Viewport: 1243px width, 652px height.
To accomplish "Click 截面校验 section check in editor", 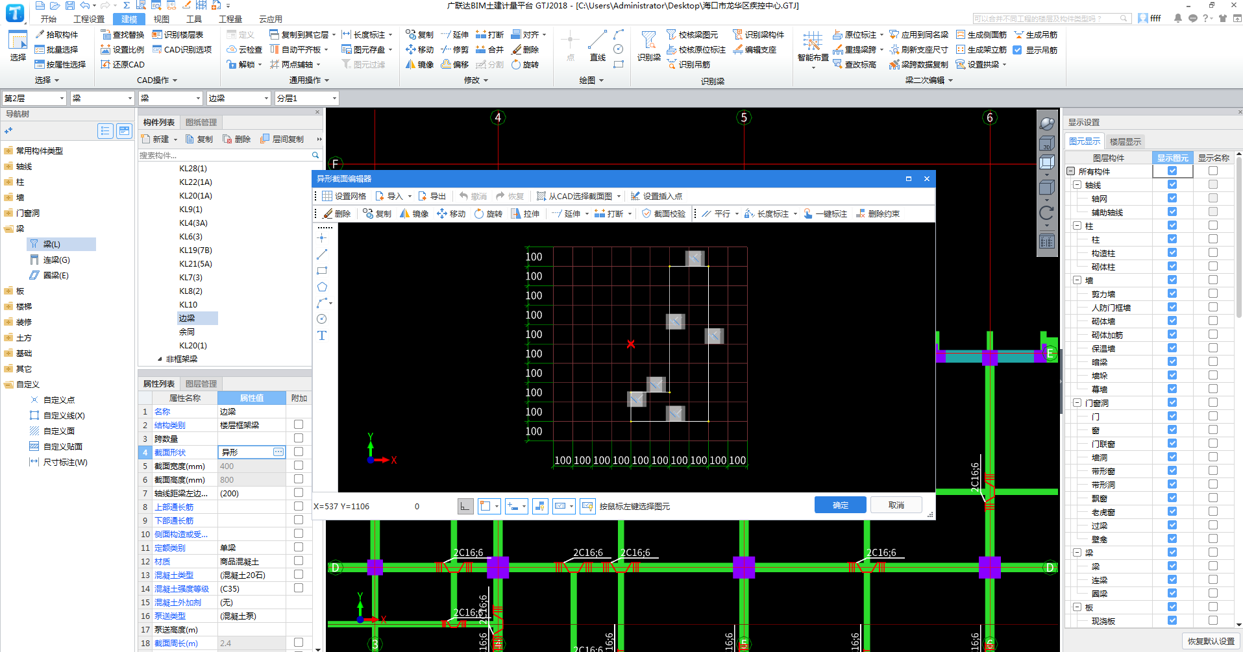I will click(663, 213).
